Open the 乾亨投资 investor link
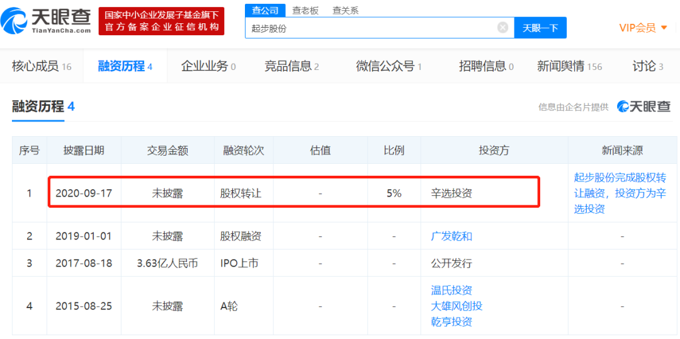Image resolution: width=680 pixels, height=339 pixels. pyautogui.click(x=451, y=321)
